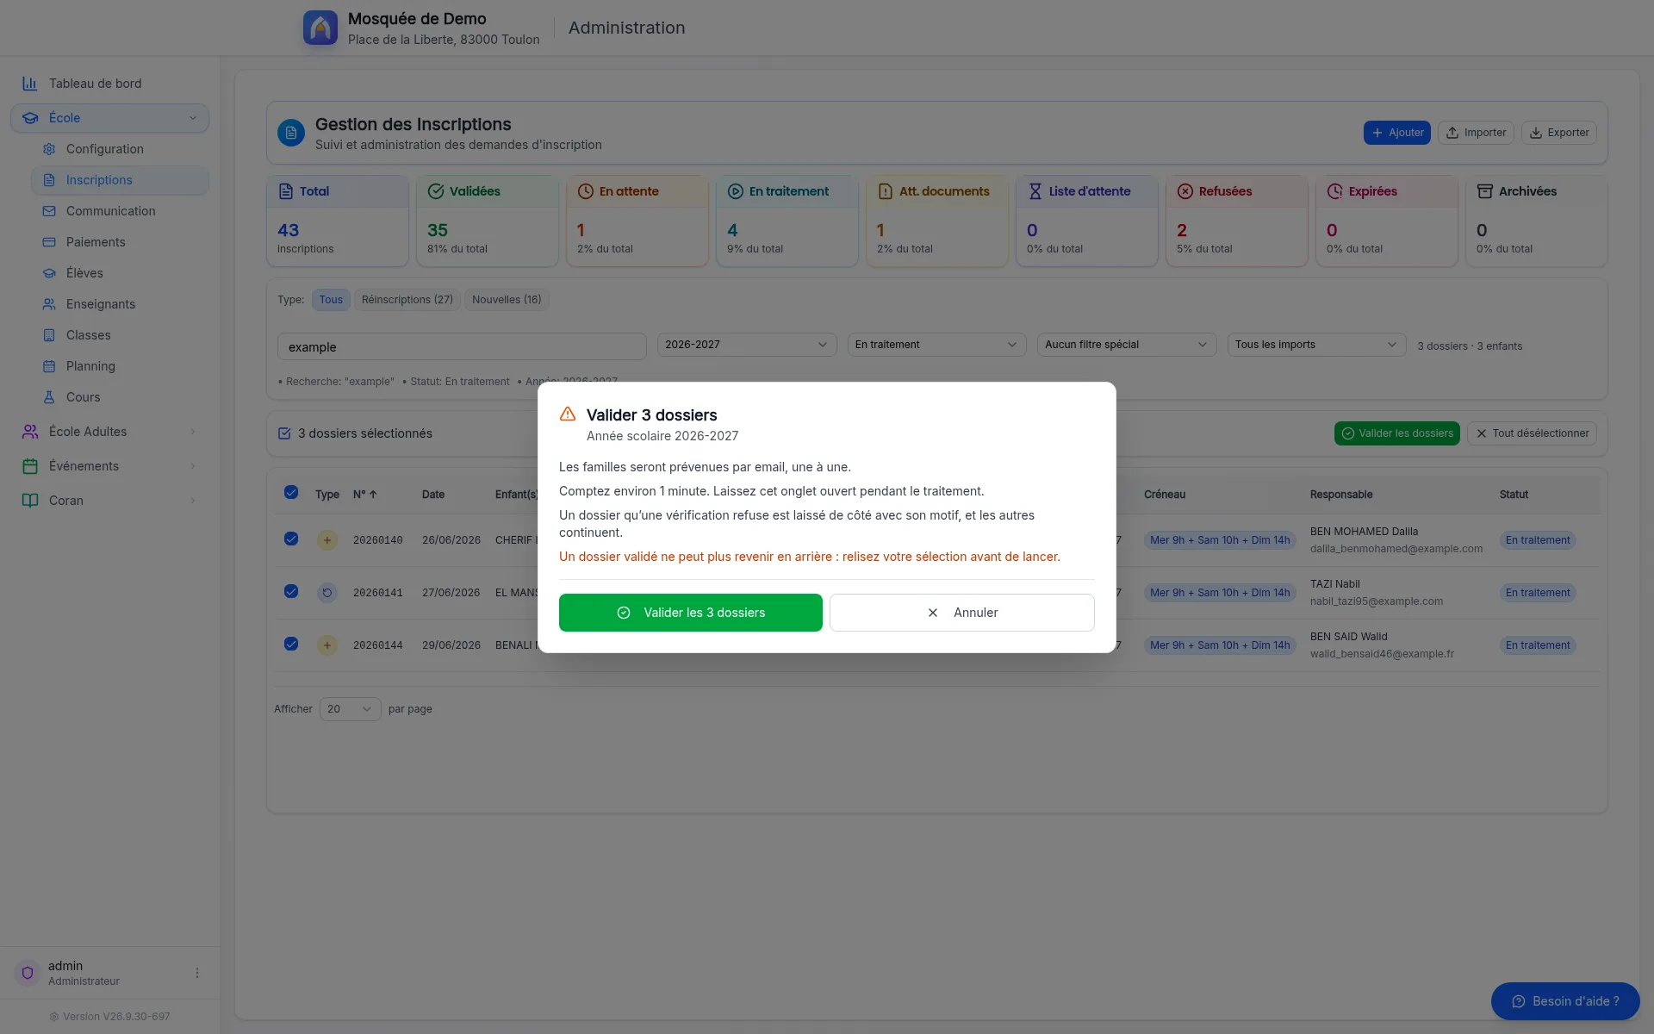Collapse the École sidebar section

109,118
